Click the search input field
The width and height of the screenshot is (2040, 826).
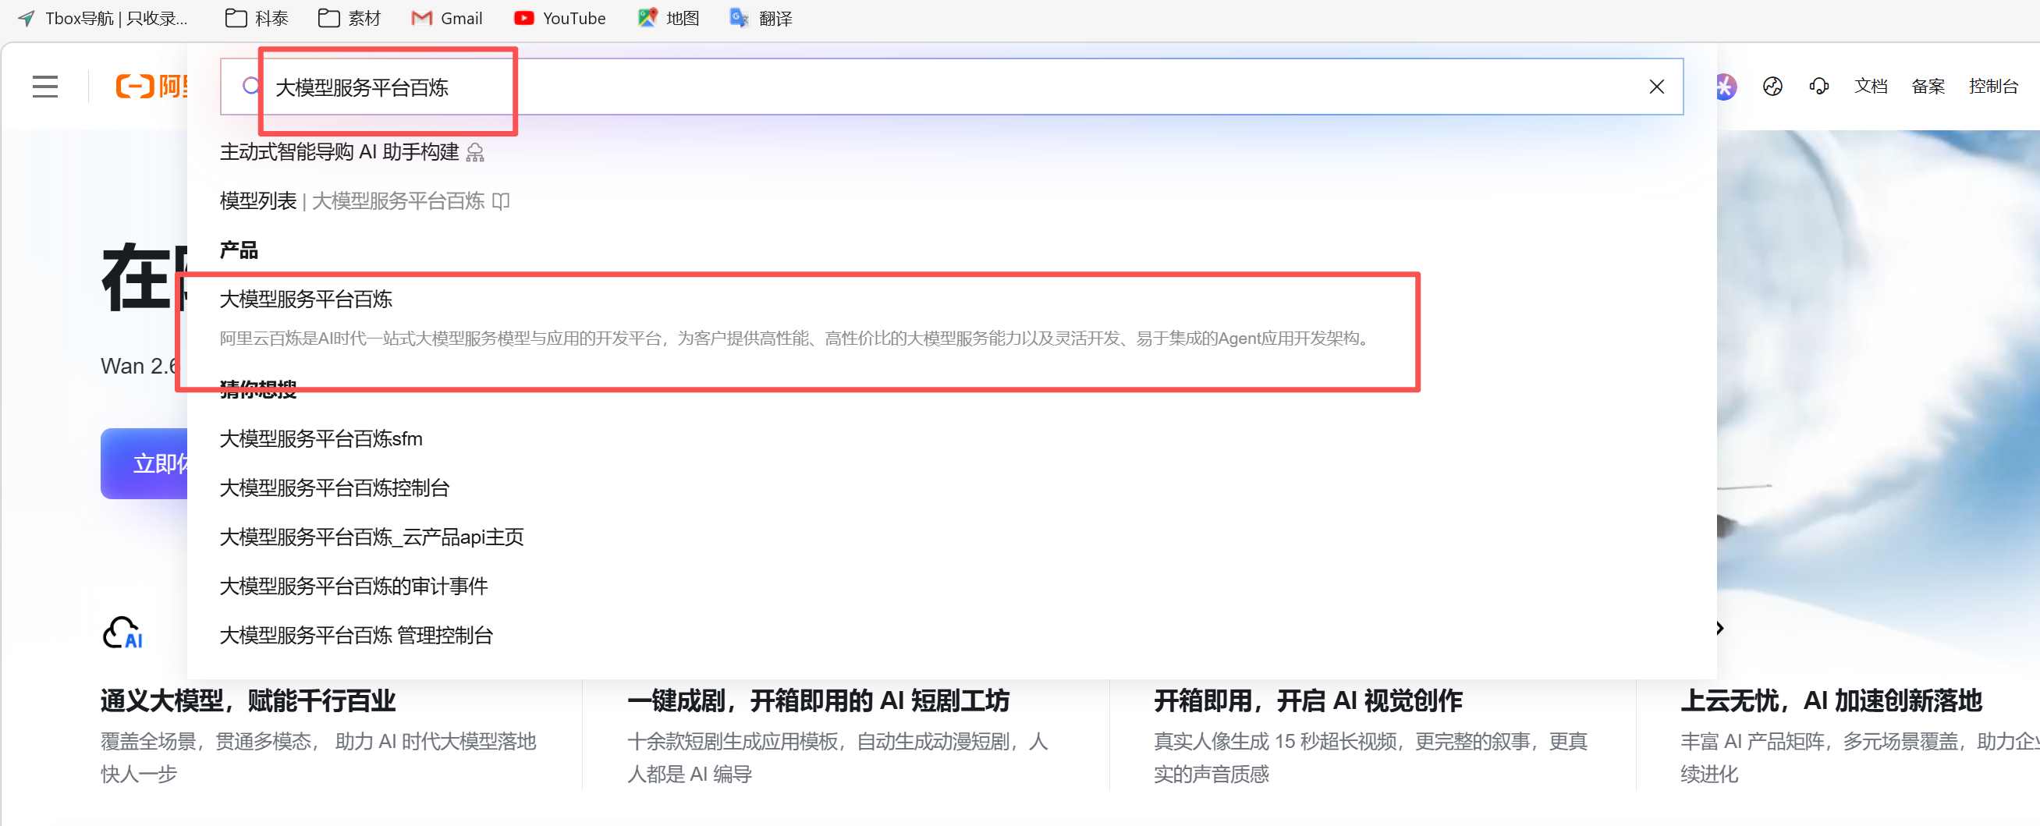click(x=951, y=87)
